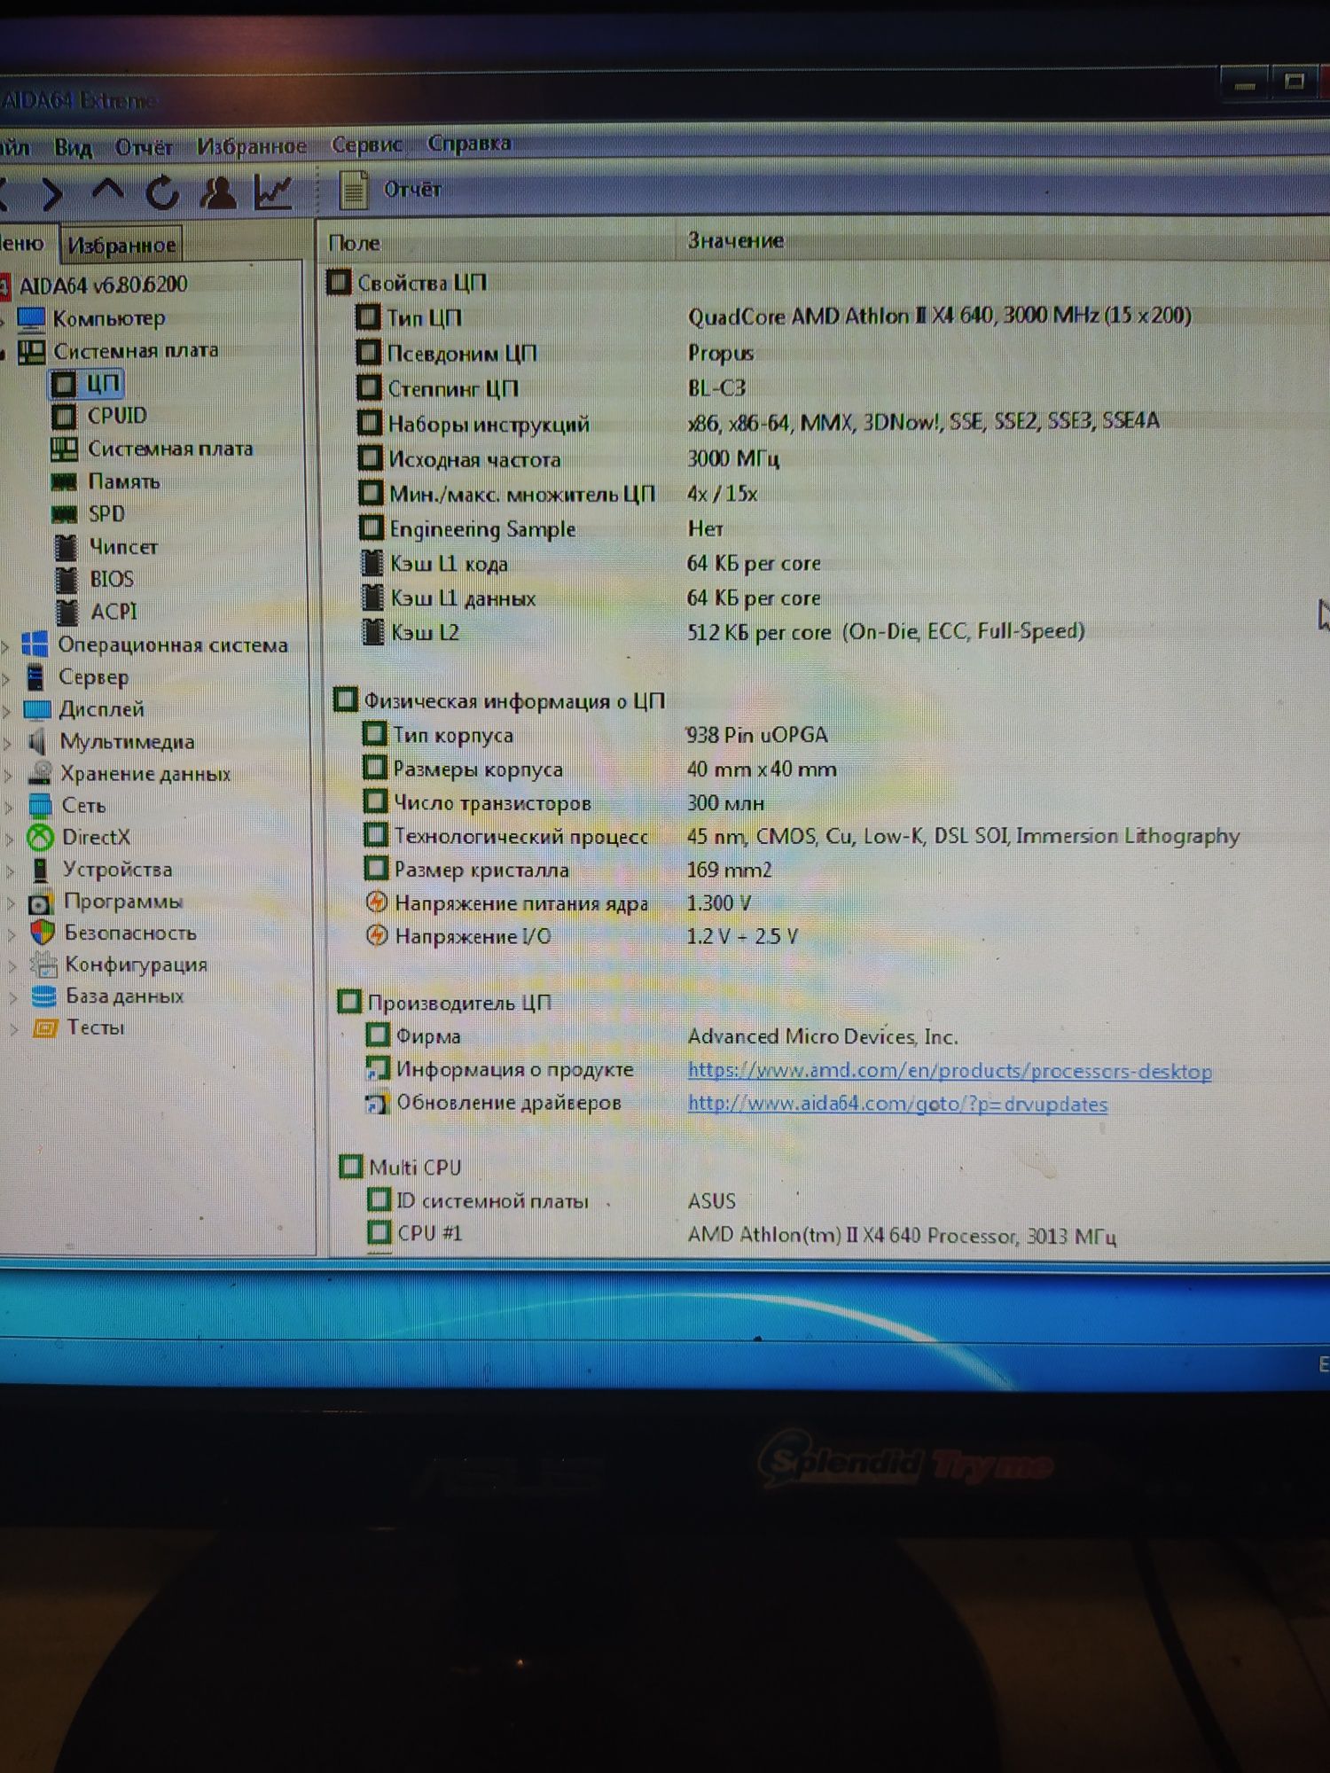1330x1773 pixels.
Task: Click the Тесты benchmark icon
Action: pos(44,1028)
